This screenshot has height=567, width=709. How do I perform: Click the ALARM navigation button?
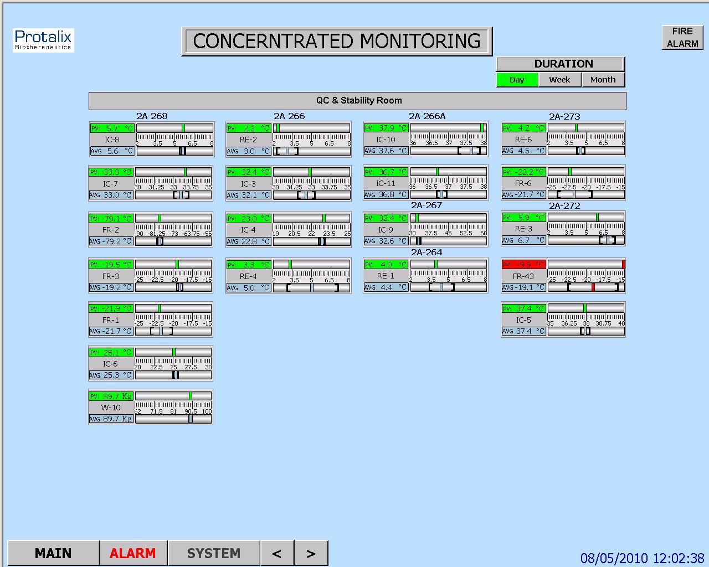[133, 552]
